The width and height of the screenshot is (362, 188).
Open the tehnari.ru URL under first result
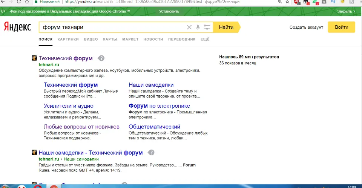click(x=49, y=65)
